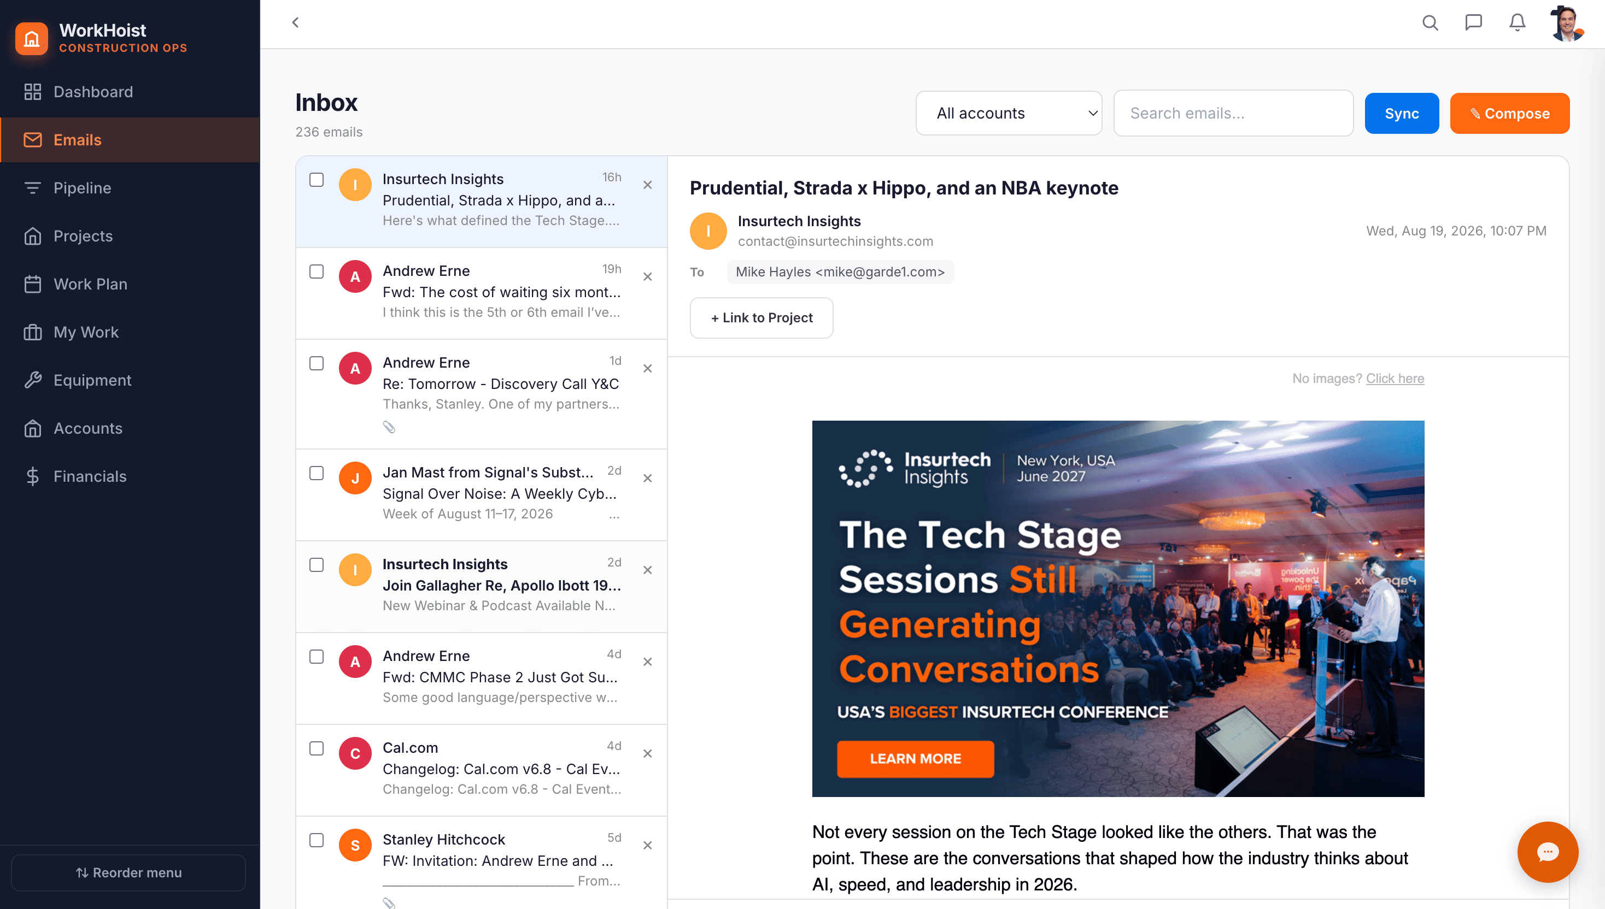Dismiss the Re: Tomorrow - Discovery Call email
1605x909 pixels.
pyautogui.click(x=647, y=368)
